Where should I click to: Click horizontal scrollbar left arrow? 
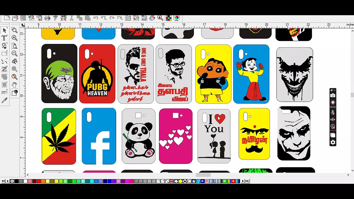pyautogui.click(x=27, y=175)
